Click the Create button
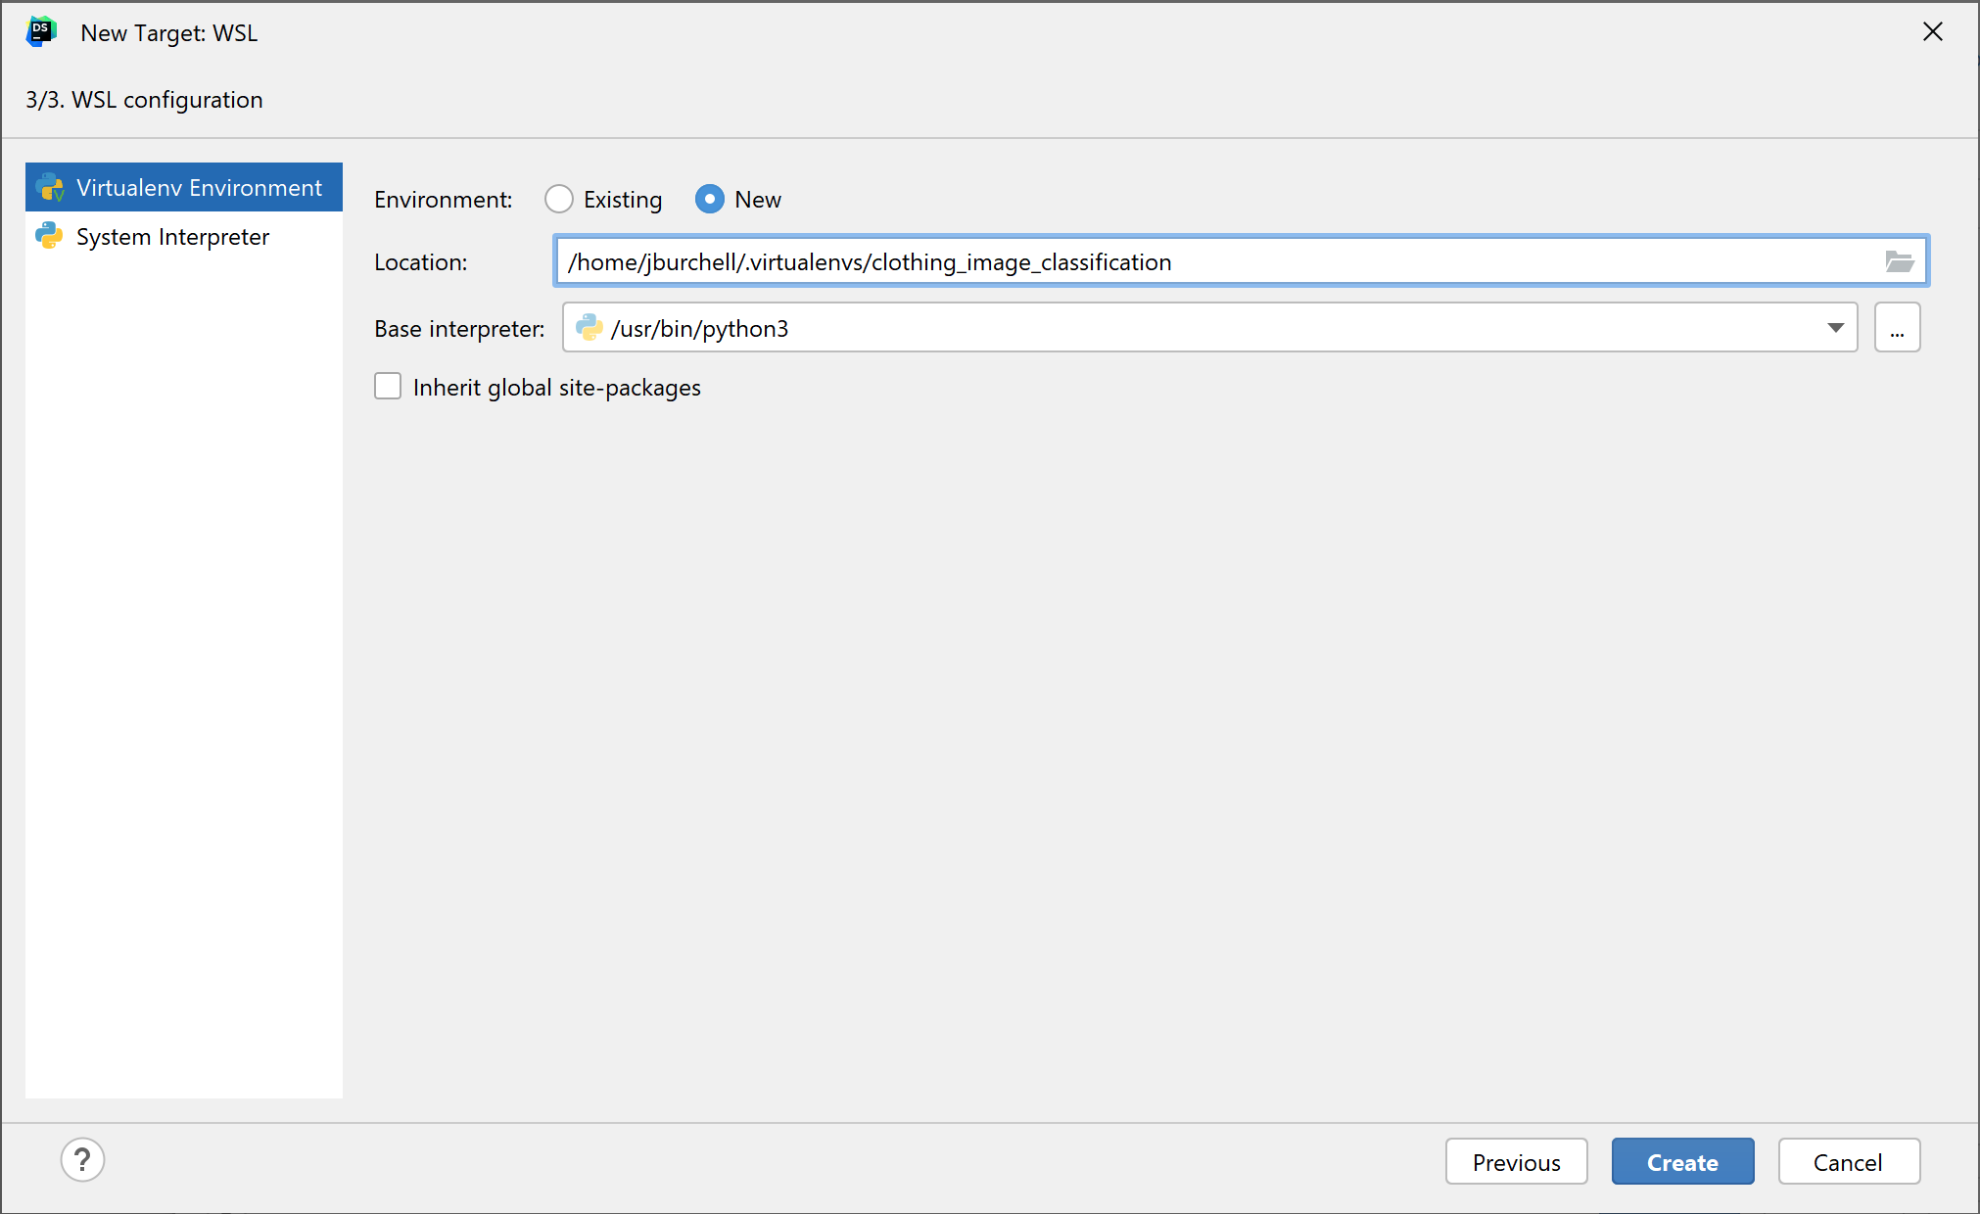This screenshot has width=1980, height=1214. click(x=1682, y=1162)
